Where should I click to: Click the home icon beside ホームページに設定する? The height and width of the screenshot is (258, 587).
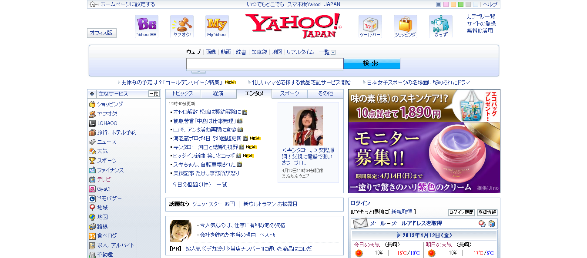tap(93, 4)
